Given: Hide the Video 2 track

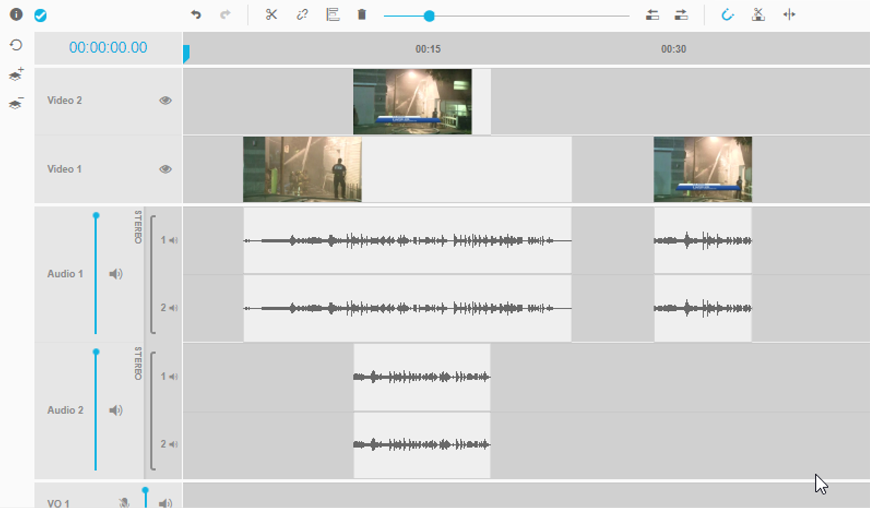Looking at the screenshot, I should click(165, 101).
